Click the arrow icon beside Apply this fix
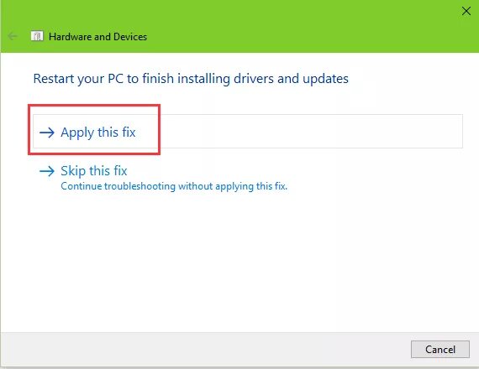Screen dimensions: 479x369 (x=47, y=133)
